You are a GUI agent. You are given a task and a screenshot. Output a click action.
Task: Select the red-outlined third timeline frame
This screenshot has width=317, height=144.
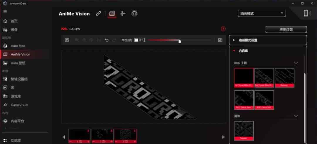pyautogui.click(x=126, y=136)
